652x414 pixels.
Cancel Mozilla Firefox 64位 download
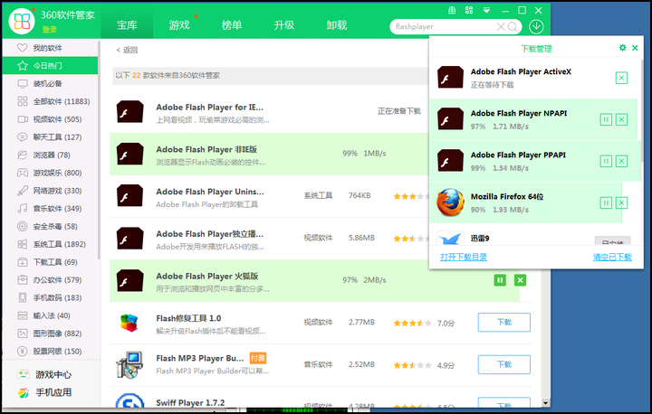(621, 202)
